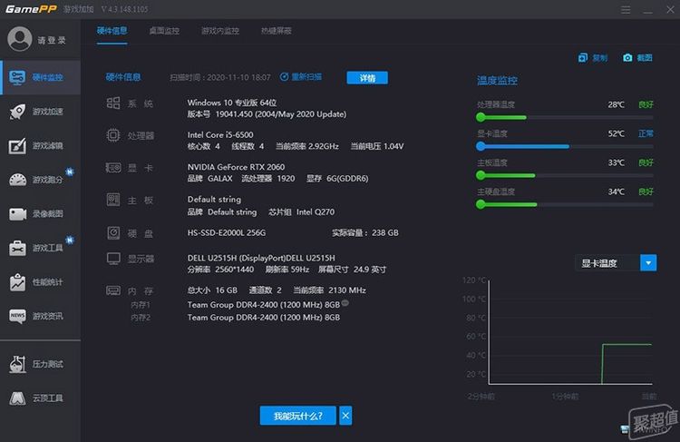Open the 硬件监控 hardware monitor sidebar icon
Screen dimensions: 680x442
pyautogui.click(x=17, y=78)
